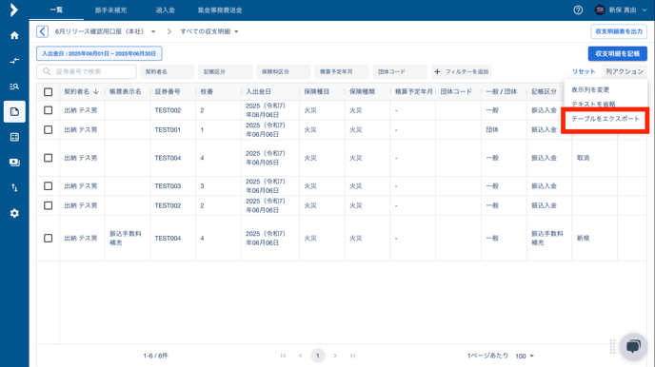The height and width of the screenshot is (367, 655).
Task: Switch to the 振手未補充 tab
Action: tap(110, 10)
